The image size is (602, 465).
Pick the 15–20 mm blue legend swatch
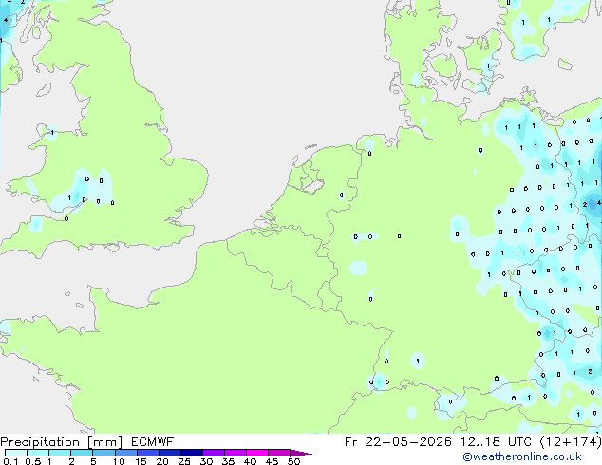tap(148, 453)
